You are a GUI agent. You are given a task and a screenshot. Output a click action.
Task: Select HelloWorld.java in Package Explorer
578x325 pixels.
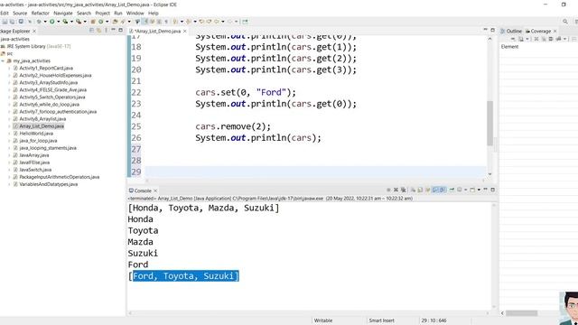point(36,134)
